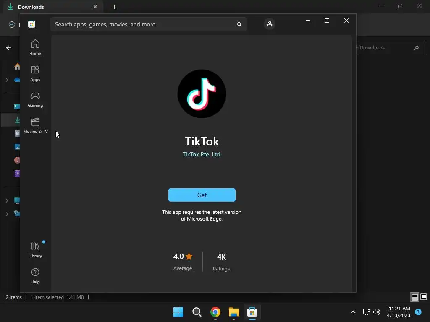Image resolution: width=430 pixels, height=322 pixels.
Task: Expand the OneDrive node in File Explorer
Action: 7,80
